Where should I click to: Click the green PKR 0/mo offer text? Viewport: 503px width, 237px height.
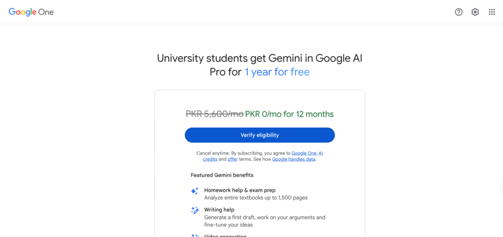click(x=289, y=114)
